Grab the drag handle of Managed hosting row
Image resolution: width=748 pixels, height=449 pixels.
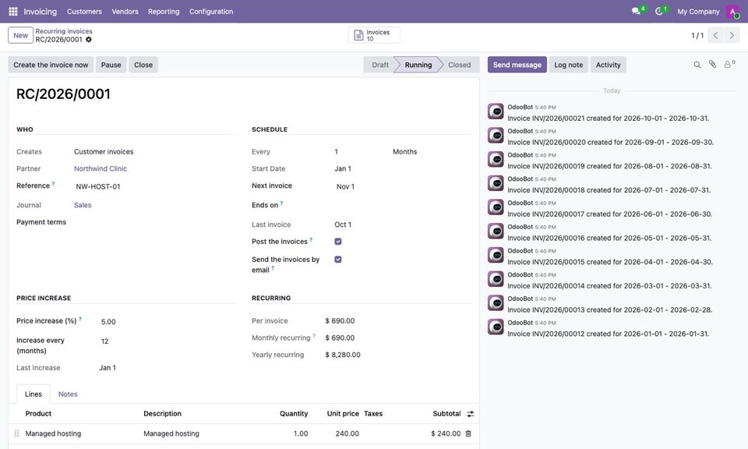16,433
